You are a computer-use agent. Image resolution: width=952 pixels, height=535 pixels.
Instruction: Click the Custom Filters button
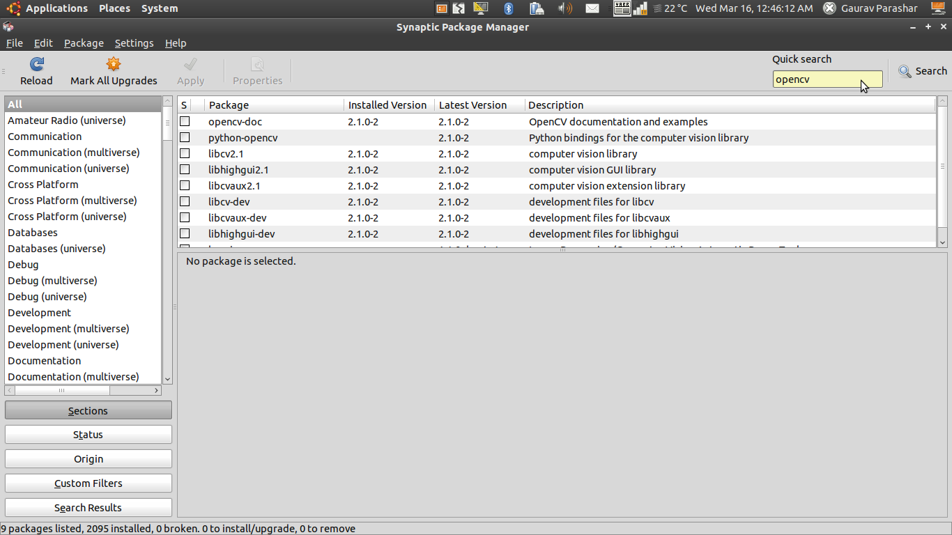coord(89,483)
